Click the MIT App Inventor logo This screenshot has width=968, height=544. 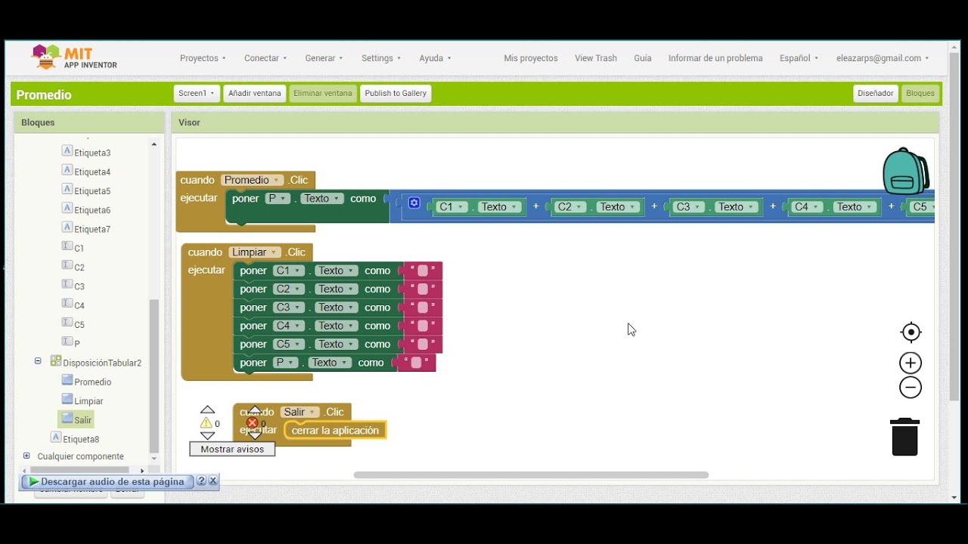click(74, 57)
